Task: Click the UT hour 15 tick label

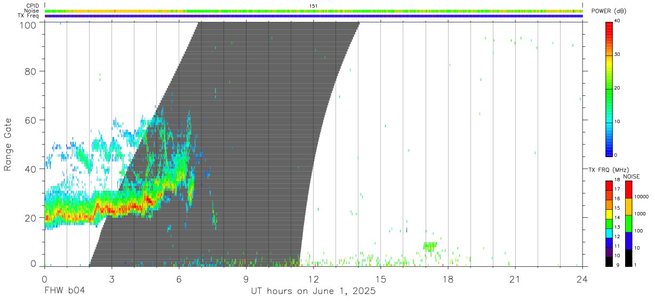Action: [x=380, y=279]
